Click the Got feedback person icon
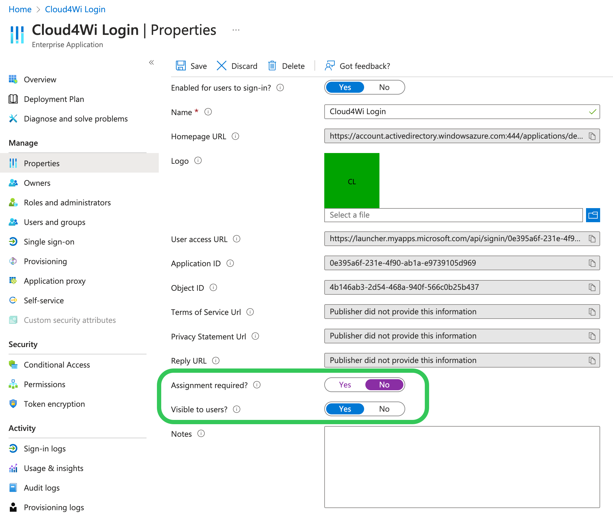Image resolution: width=613 pixels, height=516 pixels. [x=329, y=66]
